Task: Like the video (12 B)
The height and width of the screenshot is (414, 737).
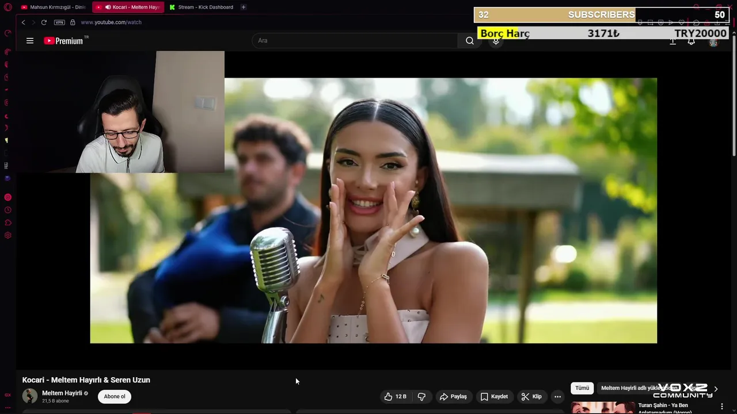Action: (396, 397)
